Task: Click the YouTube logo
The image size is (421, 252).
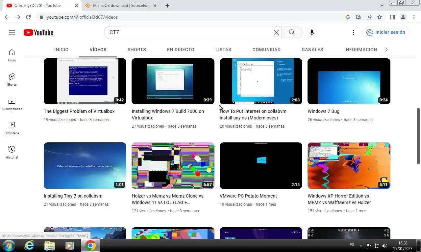Action: (38, 32)
